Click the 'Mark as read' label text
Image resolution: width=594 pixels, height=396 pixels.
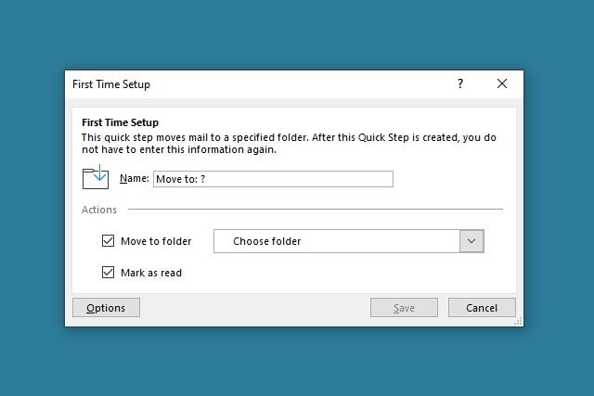click(151, 273)
